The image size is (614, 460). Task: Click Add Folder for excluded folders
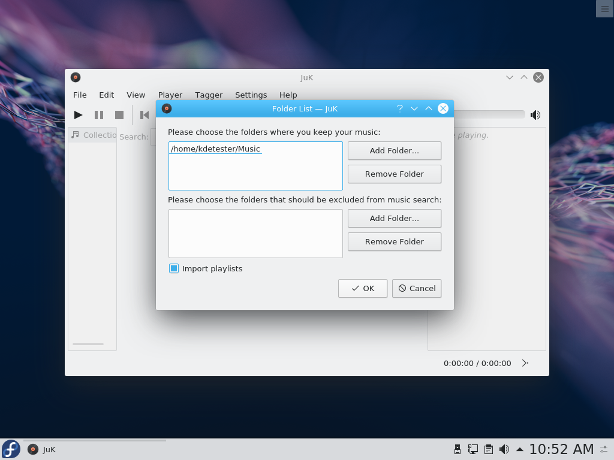(x=395, y=218)
